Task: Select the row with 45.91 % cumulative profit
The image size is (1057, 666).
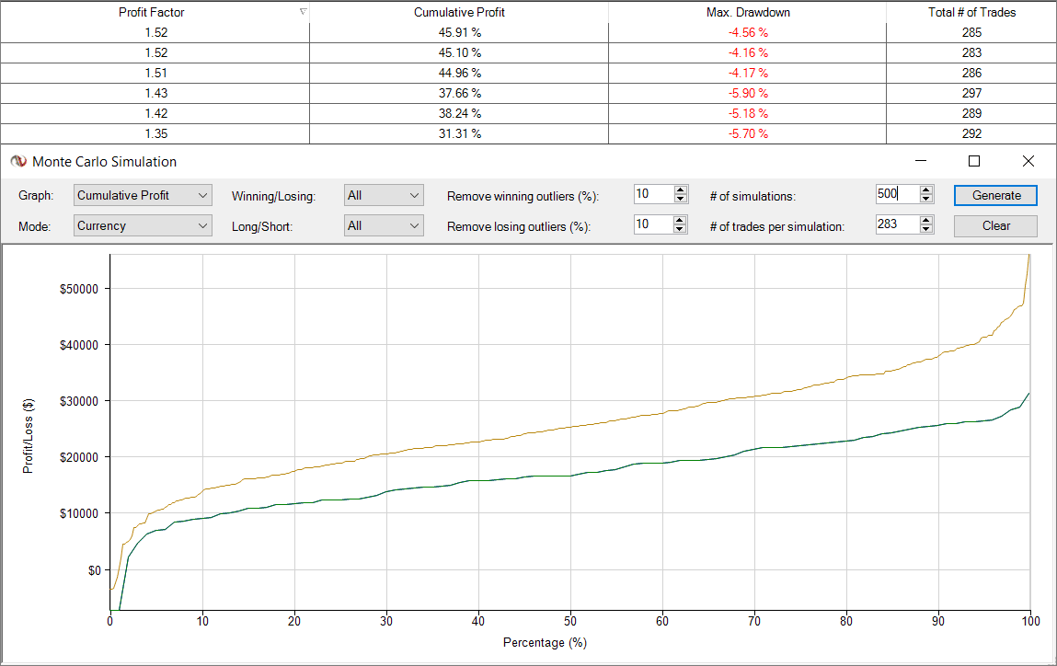Action: (x=459, y=33)
